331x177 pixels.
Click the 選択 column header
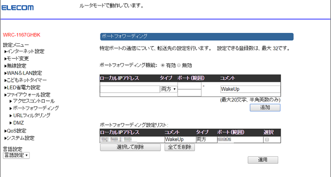tap(268, 132)
